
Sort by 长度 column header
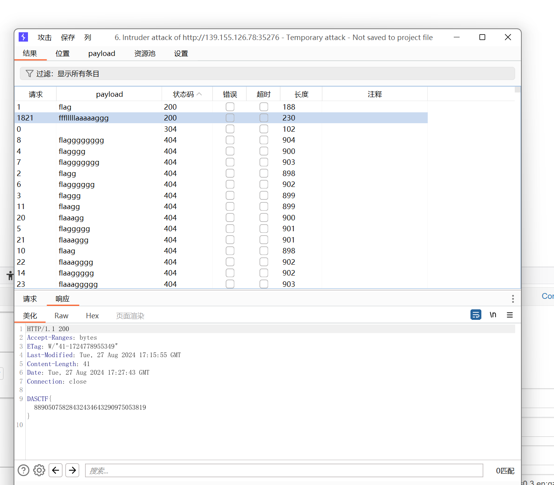(301, 94)
